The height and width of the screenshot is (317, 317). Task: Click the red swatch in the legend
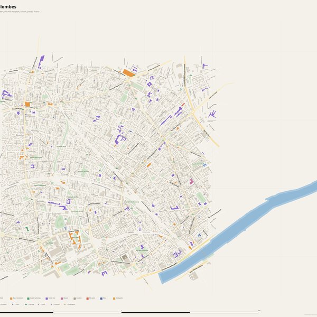(x=88, y=299)
